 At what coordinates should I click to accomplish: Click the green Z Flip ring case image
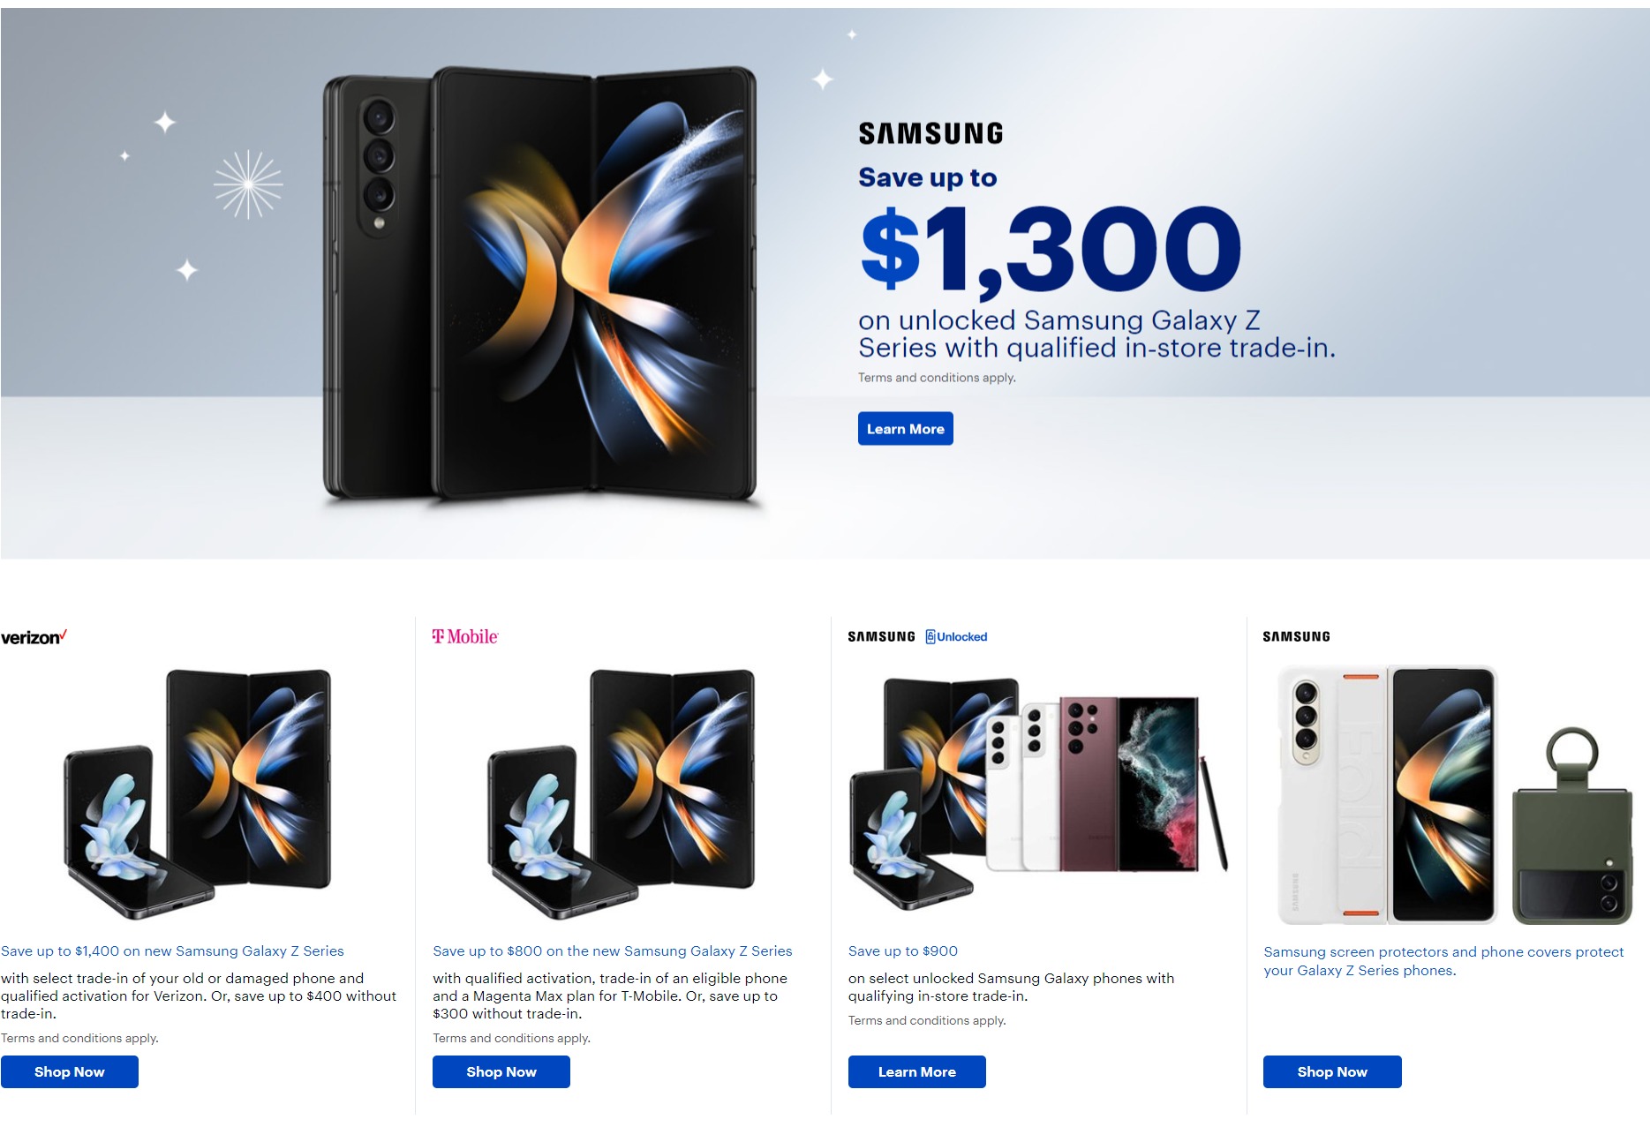(x=1571, y=826)
